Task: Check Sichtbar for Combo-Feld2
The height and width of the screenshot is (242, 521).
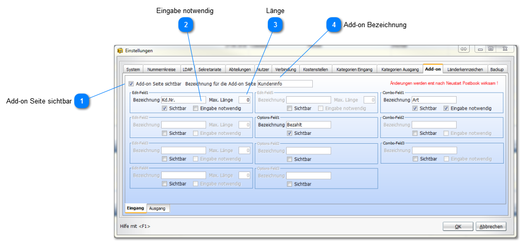Action: 415,133
